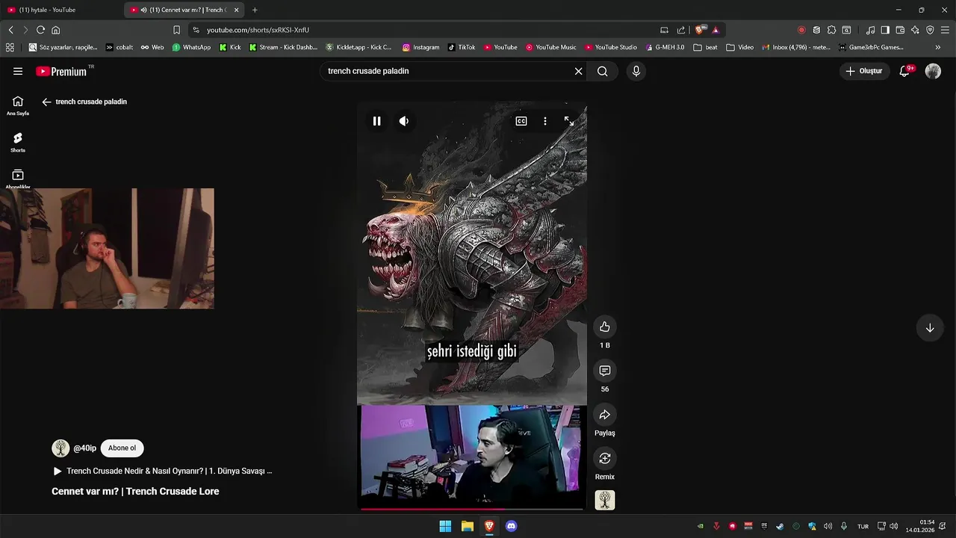The image size is (956, 538).
Task: Open Shorts in the sidebar
Action: (18, 142)
